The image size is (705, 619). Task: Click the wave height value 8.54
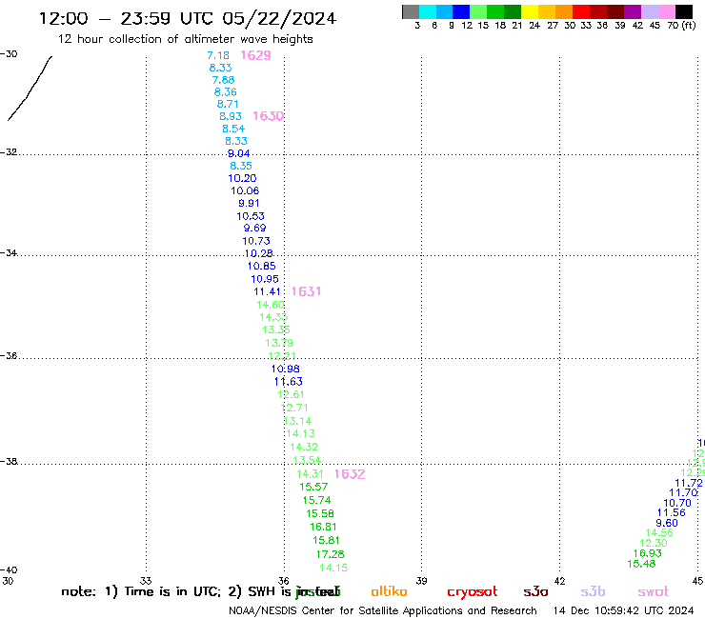pyautogui.click(x=233, y=129)
